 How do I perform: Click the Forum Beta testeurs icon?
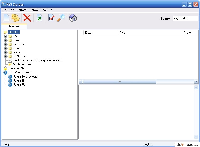10,77
